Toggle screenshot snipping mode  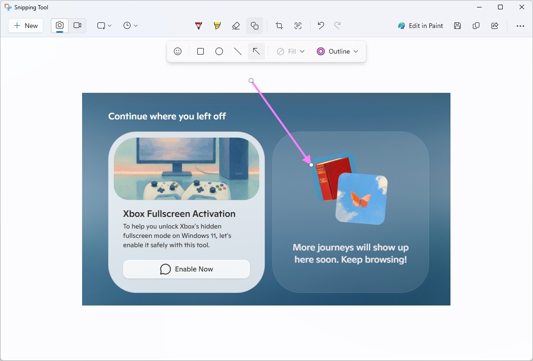(59, 26)
